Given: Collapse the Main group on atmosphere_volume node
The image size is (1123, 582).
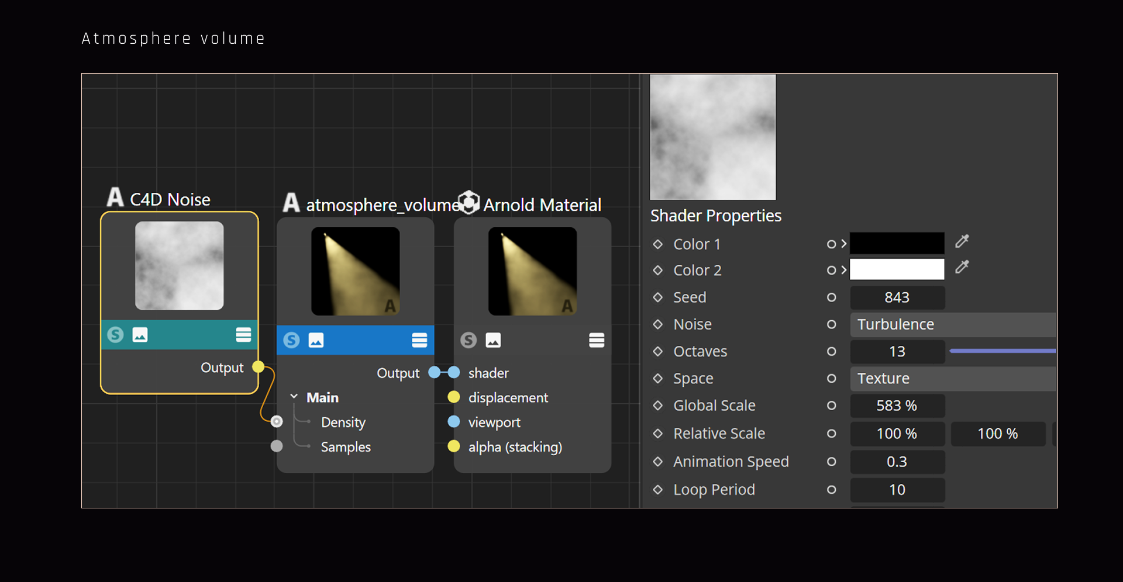Looking at the screenshot, I should 294,397.
